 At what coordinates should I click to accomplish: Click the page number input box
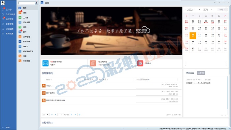pos(61,114)
